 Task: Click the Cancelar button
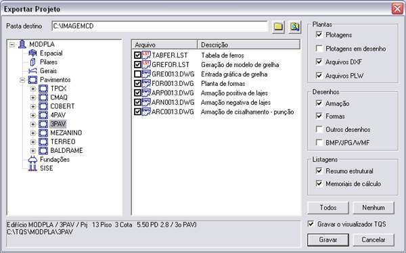tap(374, 239)
